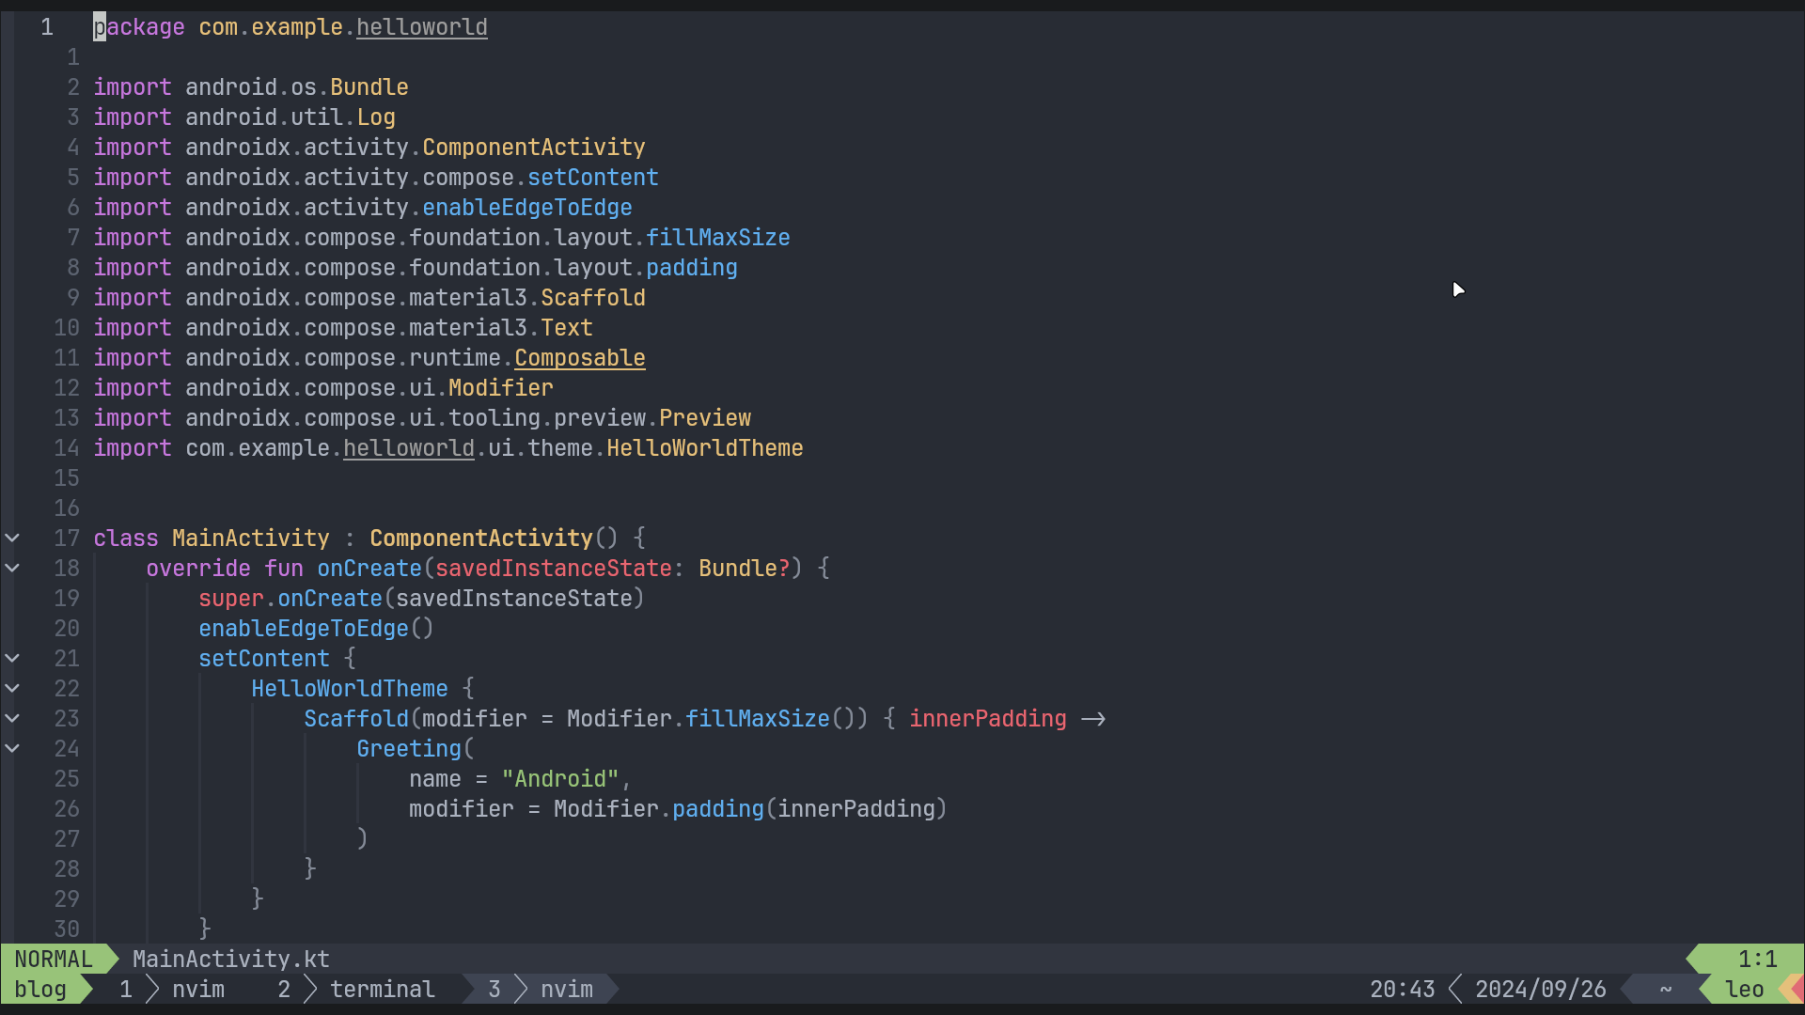
Task: Click the MainActivity.kt filename in statusline
Action: [230, 959]
